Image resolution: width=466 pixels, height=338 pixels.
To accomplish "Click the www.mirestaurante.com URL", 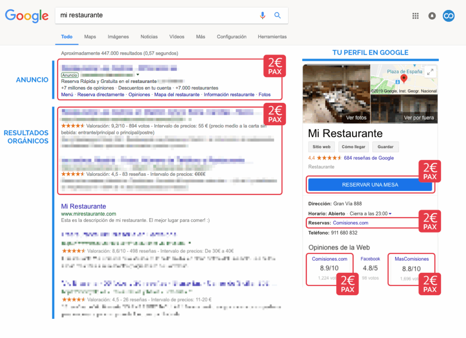I will coord(89,214).
